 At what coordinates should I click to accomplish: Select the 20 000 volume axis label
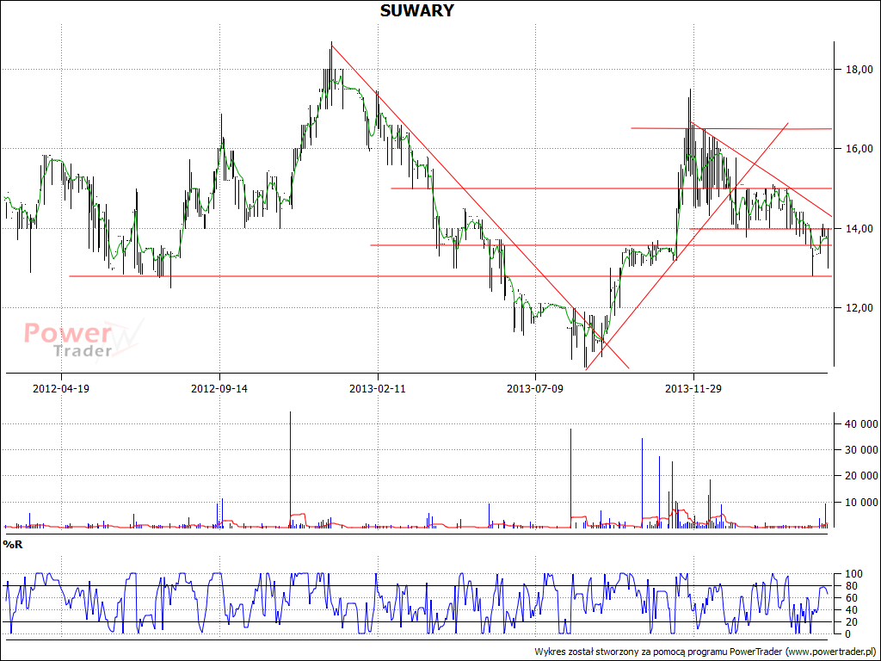[860, 476]
